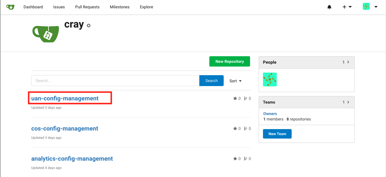Image resolution: width=386 pixels, height=177 pixels.
Task: Click the plus icon to create content
Action: [344, 7]
